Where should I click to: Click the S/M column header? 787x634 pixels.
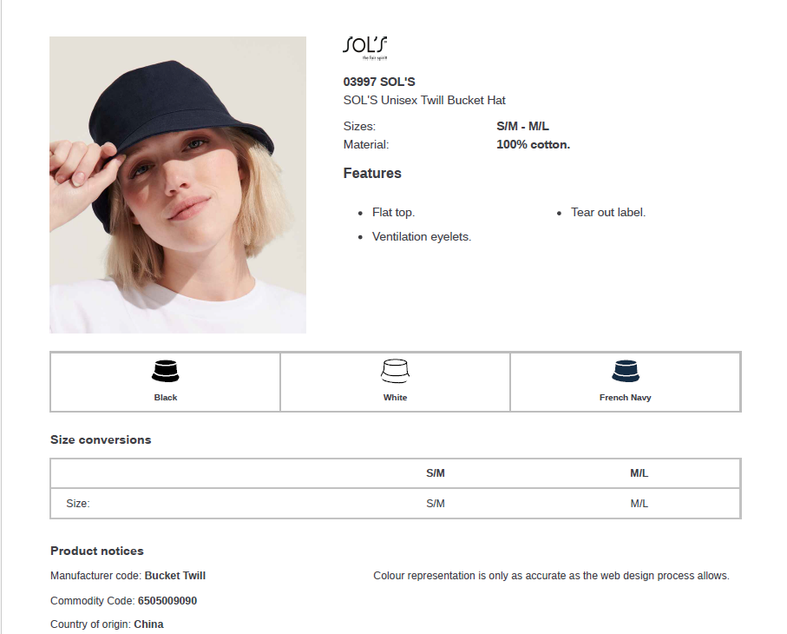436,473
